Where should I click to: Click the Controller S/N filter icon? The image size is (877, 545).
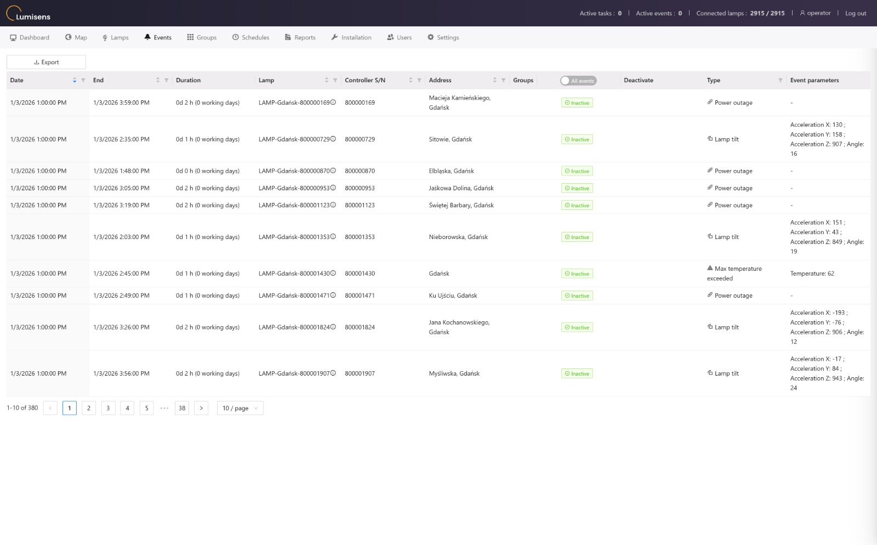pyautogui.click(x=419, y=80)
